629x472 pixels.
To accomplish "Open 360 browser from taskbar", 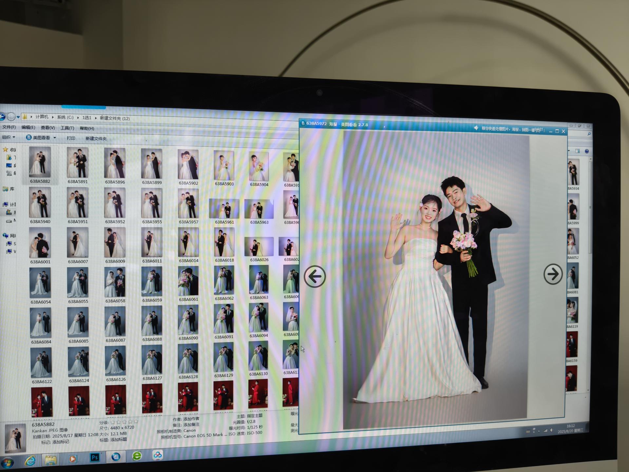I will click(x=137, y=456).
